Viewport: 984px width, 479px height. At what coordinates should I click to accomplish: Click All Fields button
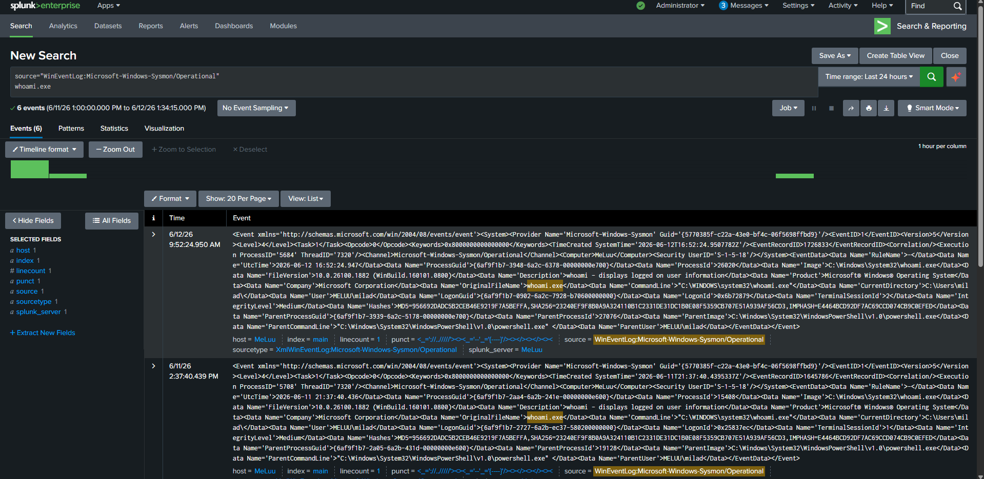click(112, 221)
